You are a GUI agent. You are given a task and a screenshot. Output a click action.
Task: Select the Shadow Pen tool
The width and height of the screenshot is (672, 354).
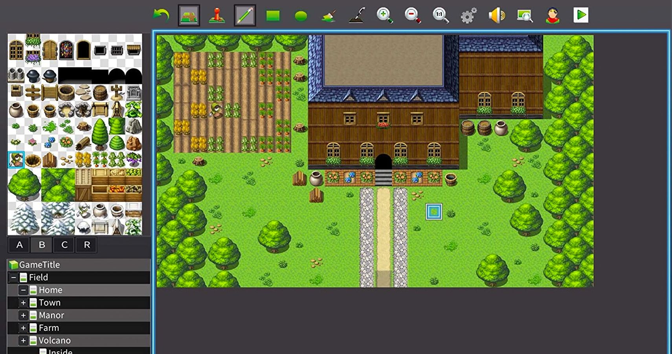(x=357, y=15)
